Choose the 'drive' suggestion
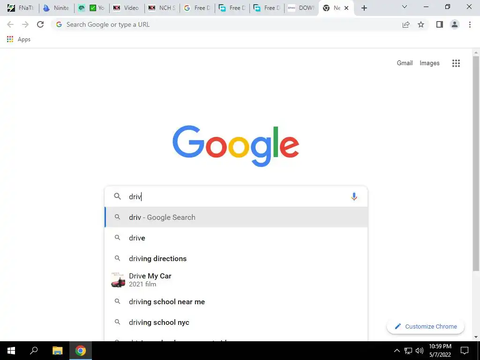This screenshot has height=360, width=480. 236,238
